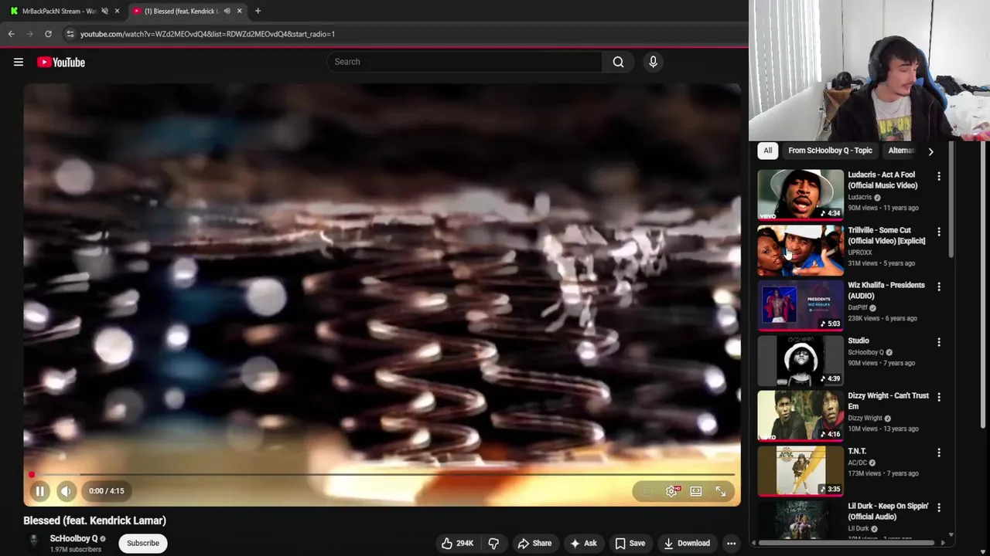
Task: Go back in browser history
Action: pyautogui.click(x=11, y=34)
